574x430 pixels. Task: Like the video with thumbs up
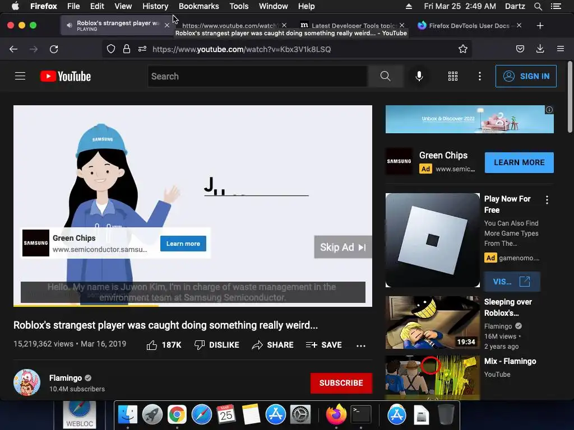click(x=163, y=345)
